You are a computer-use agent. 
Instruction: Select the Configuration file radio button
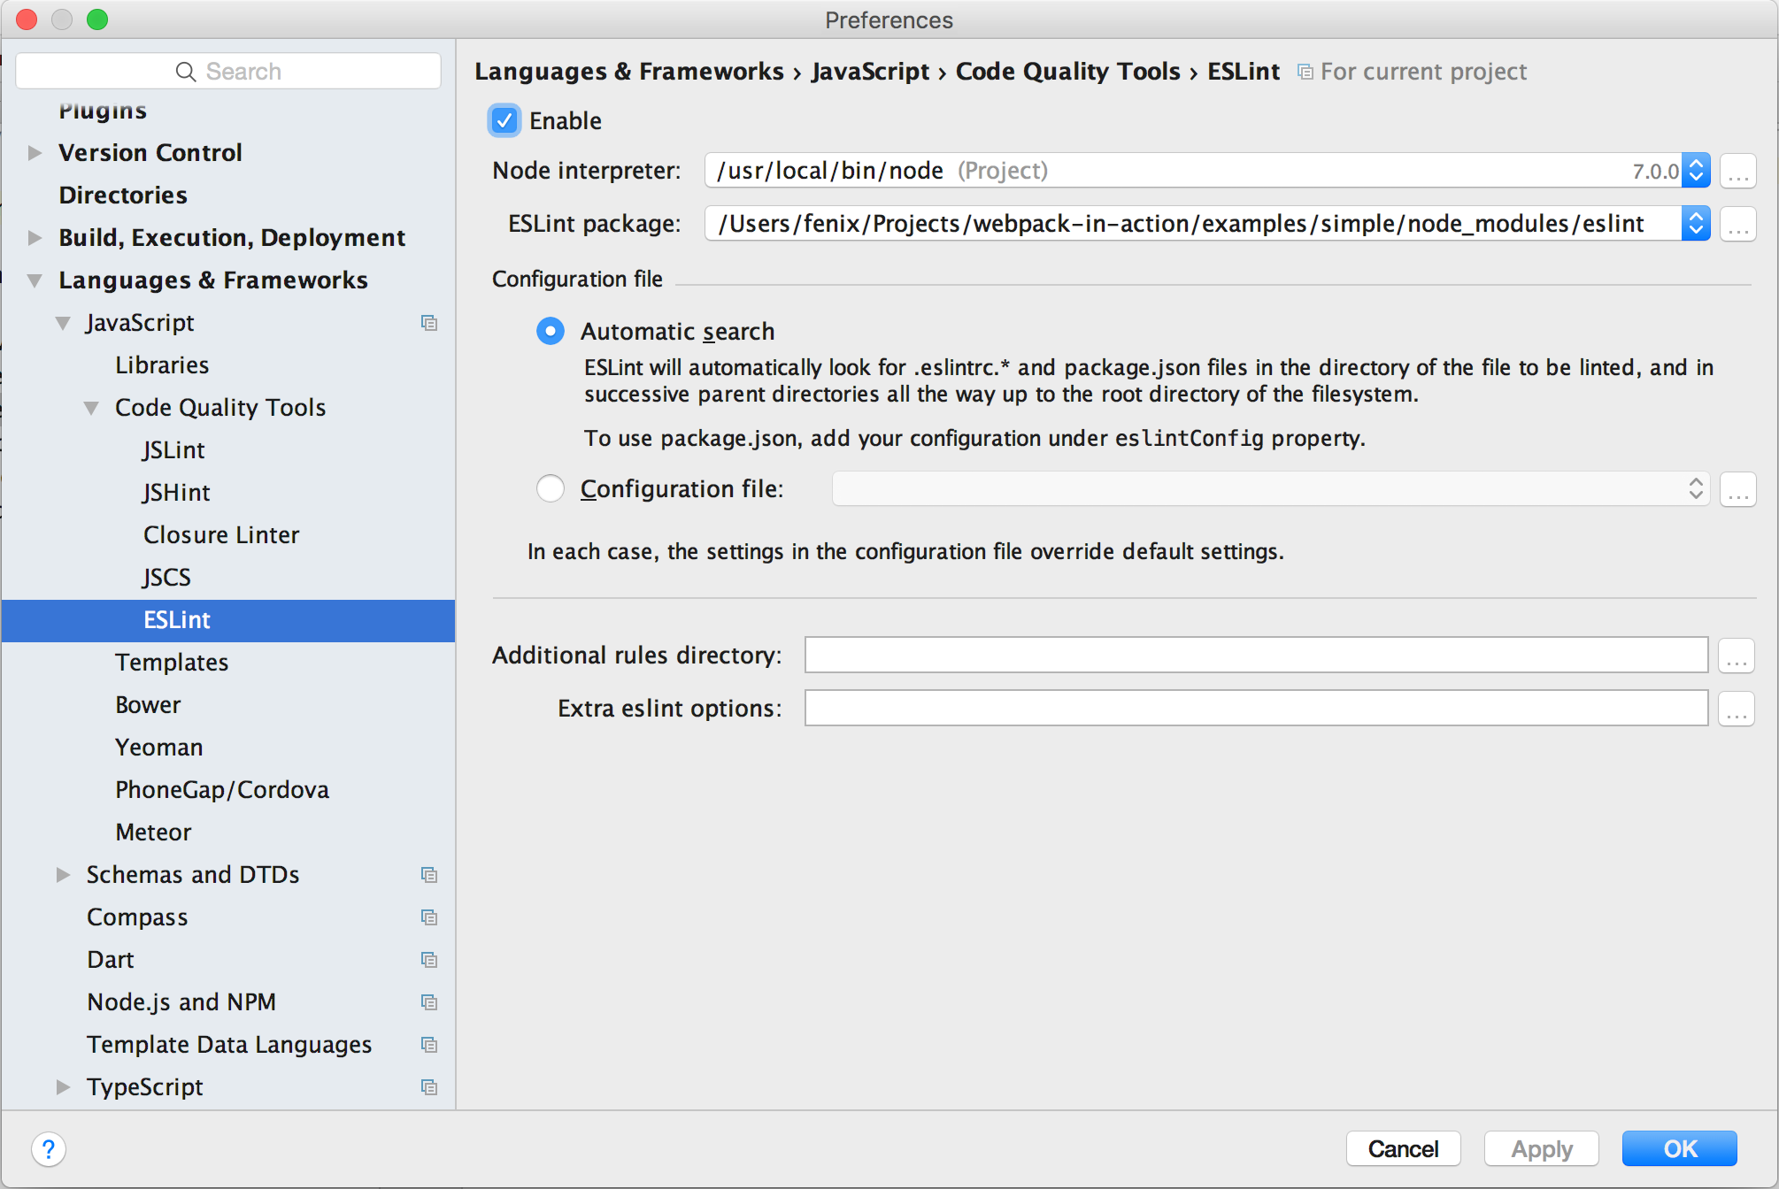(x=550, y=488)
